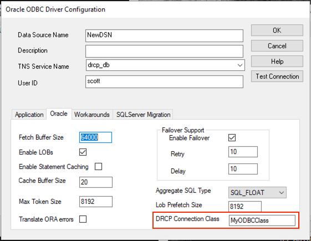Click the Failover Delay field
The height and width of the screenshot is (241, 311).
[x=243, y=169]
